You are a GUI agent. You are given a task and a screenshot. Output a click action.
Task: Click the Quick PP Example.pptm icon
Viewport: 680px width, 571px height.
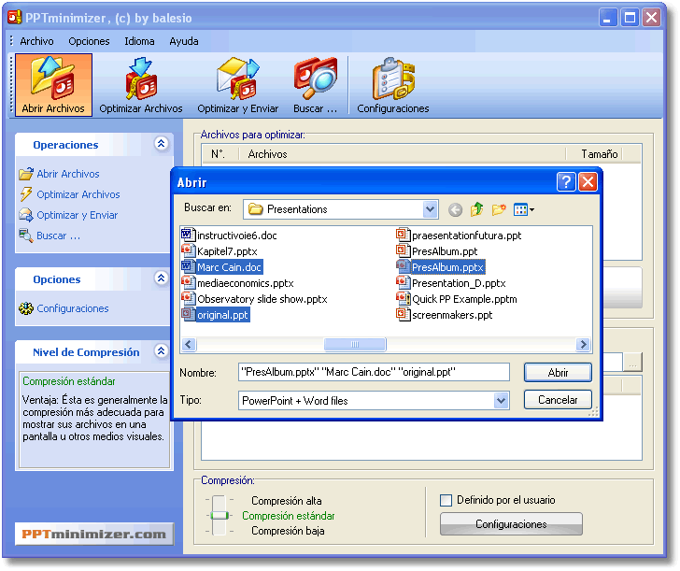(x=403, y=298)
